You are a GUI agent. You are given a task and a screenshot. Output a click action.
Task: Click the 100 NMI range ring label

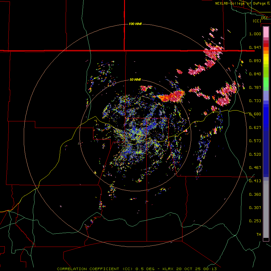point(135,24)
